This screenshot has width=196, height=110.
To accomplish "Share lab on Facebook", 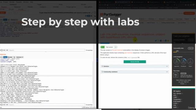I will click(161, 41).
